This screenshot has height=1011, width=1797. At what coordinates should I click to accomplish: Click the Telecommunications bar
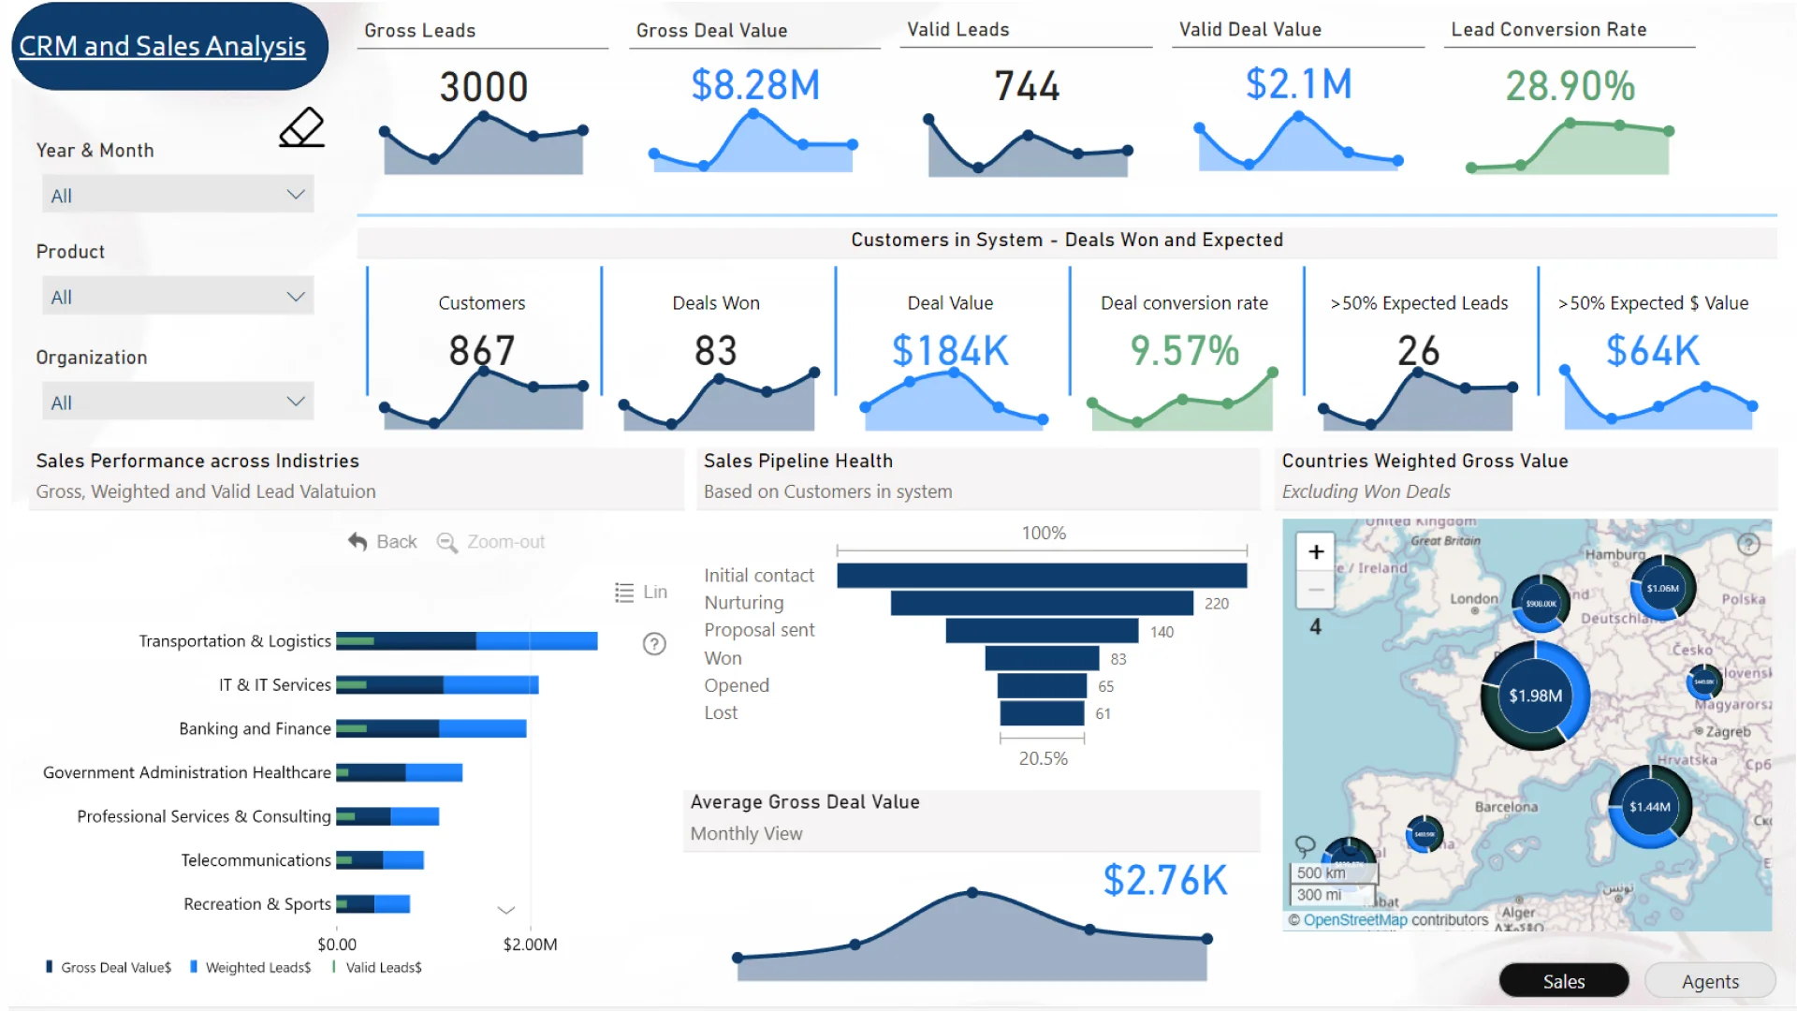click(x=380, y=859)
